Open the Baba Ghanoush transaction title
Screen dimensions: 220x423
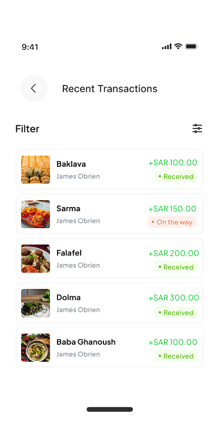coord(86,342)
